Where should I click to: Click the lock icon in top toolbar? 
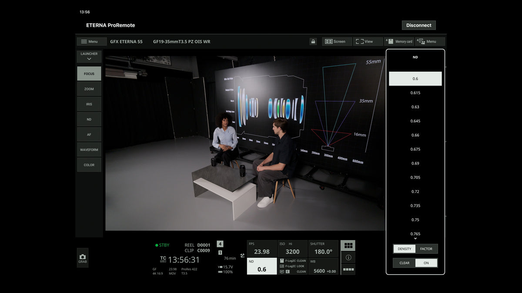[x=313, y=42]
